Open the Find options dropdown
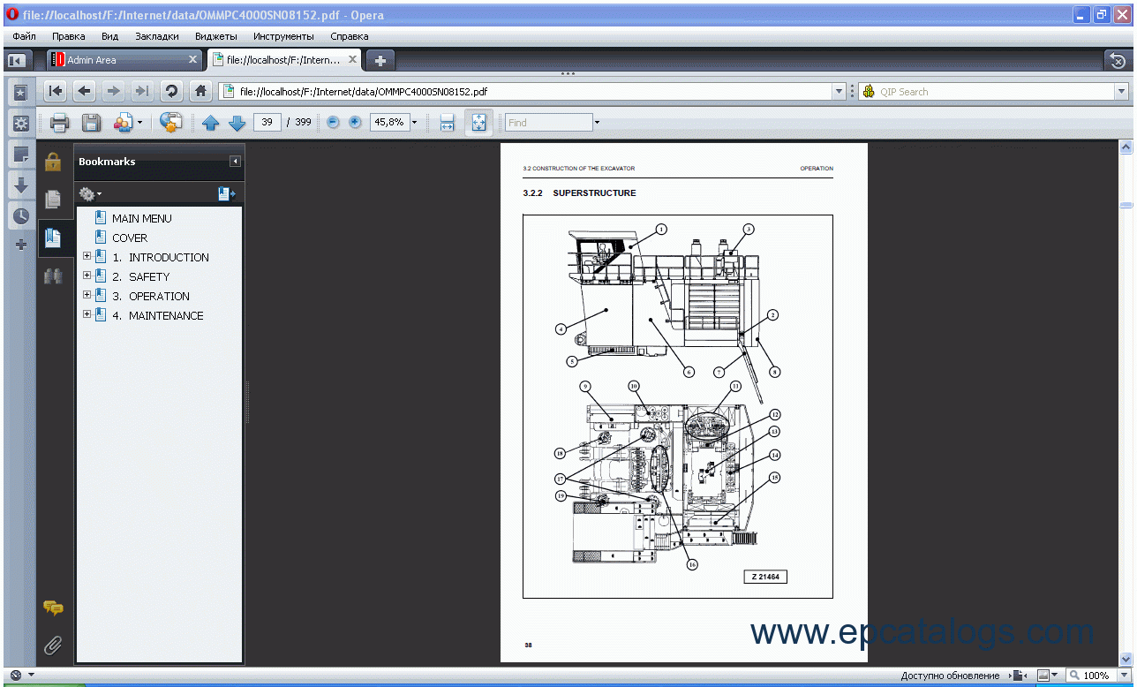1137x687 pixels. 597,123
